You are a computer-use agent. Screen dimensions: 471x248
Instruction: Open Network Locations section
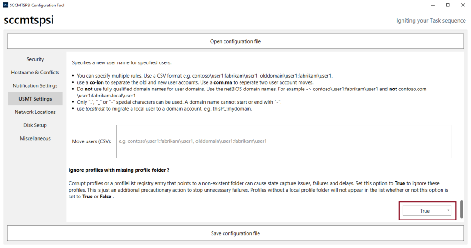coord(35,112)
